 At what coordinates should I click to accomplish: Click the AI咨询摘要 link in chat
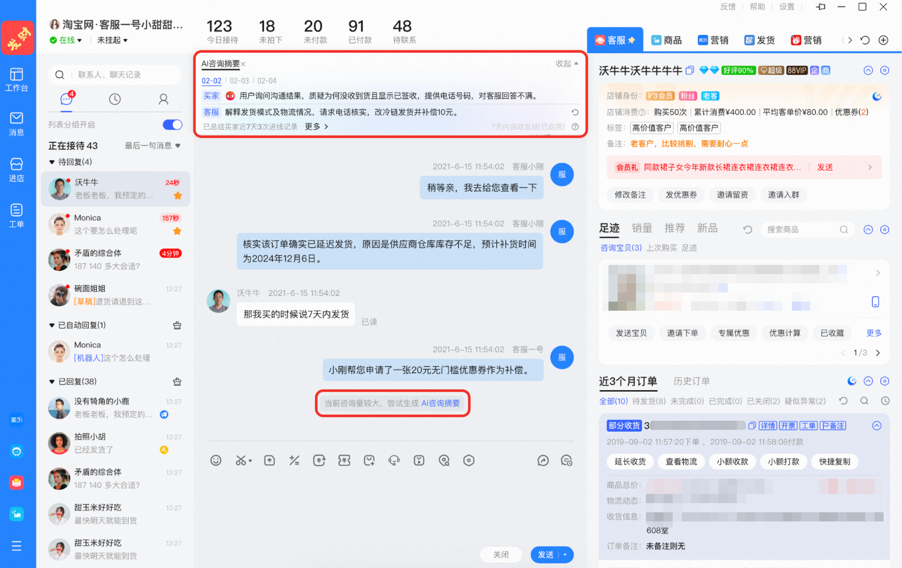(x=440, y=403)
